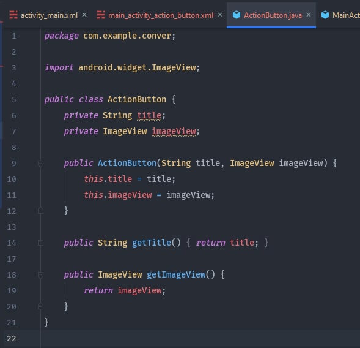Screen dimensions: 360x348
Task: Click the 'ImageView imageView' parameter on line 9
Action: tap(276, 163)
